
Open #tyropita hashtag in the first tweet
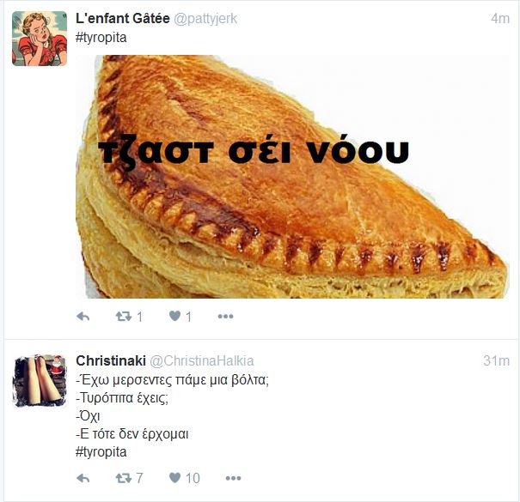101,38
